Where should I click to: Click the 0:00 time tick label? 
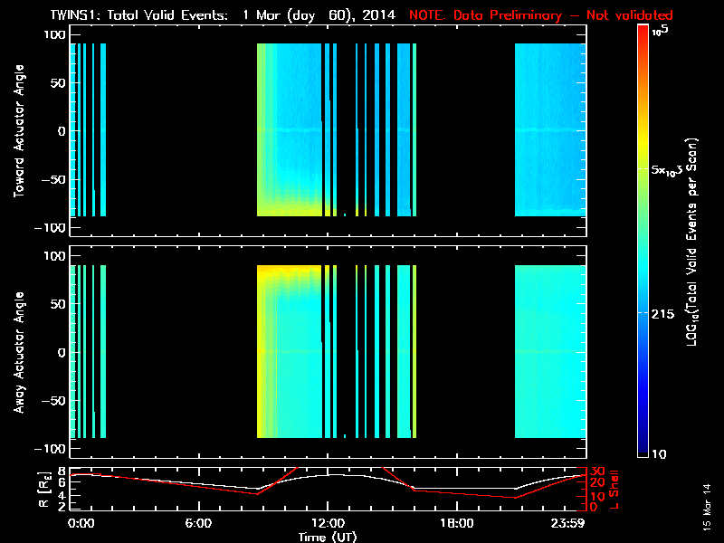click(x=81, y=523)
